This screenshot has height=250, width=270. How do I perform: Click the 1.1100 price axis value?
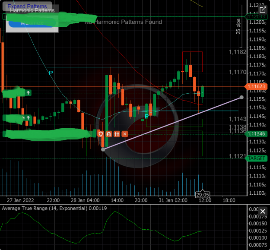coord(257,193)
